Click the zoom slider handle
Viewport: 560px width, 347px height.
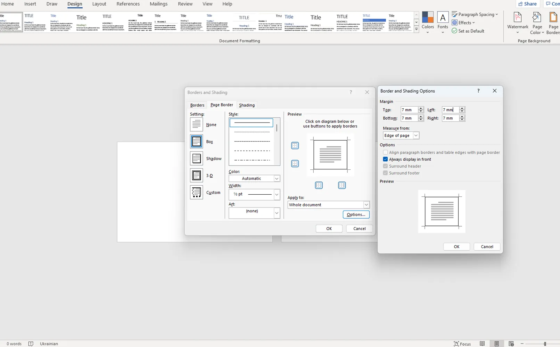[545, 344]
